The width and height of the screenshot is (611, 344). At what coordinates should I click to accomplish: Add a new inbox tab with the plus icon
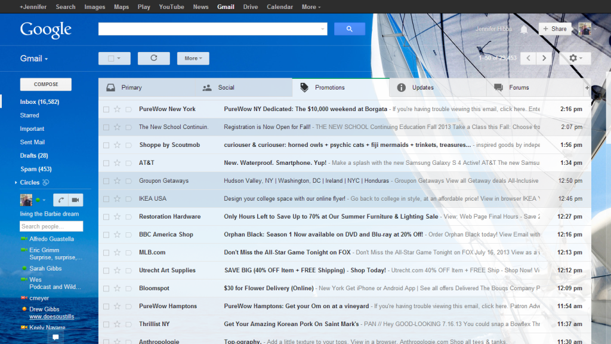click(x=587, y=88)
